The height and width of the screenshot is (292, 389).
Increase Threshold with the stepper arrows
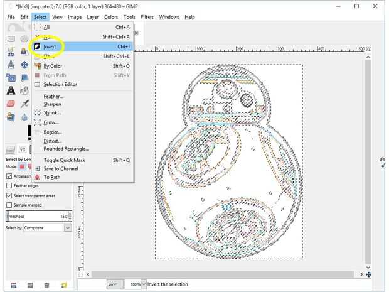(x=70, y=214)
